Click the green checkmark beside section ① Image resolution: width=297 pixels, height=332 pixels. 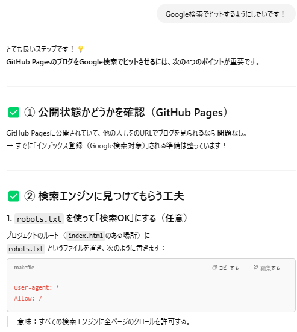tap(14, 112)
